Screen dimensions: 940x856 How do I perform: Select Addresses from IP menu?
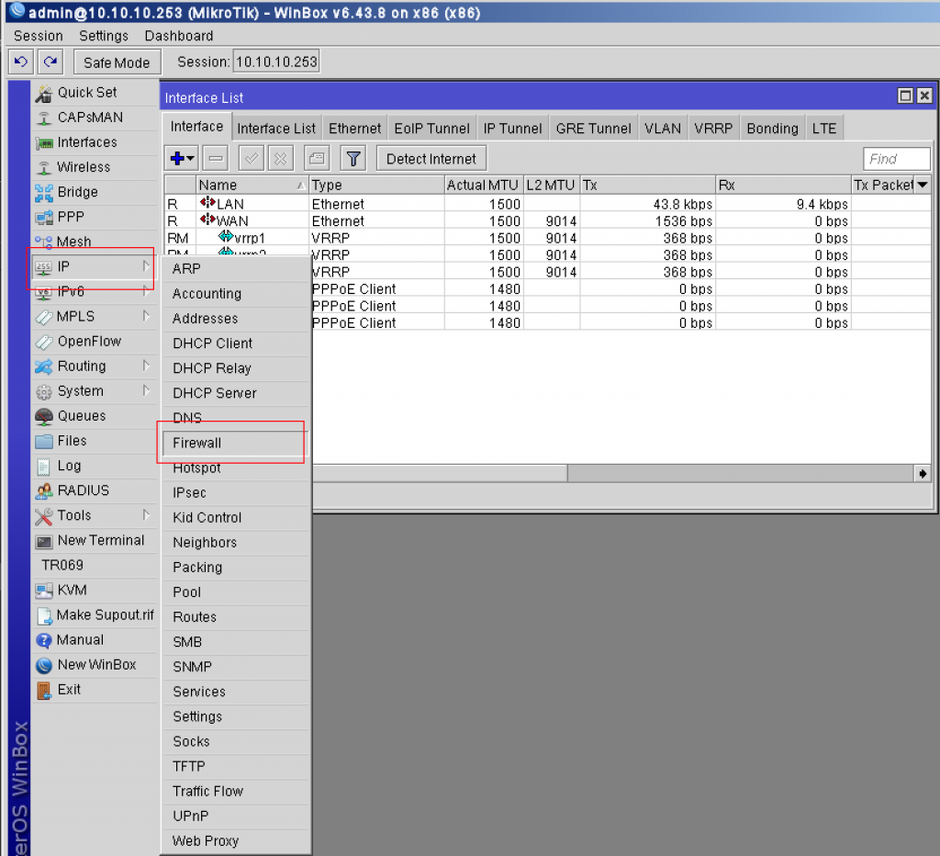236,319
